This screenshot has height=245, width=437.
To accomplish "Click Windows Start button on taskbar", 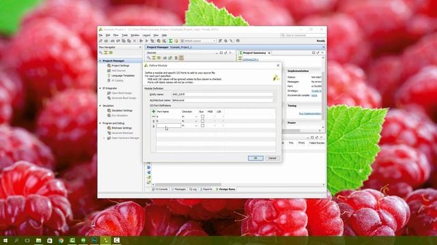I will click(5, 240).
